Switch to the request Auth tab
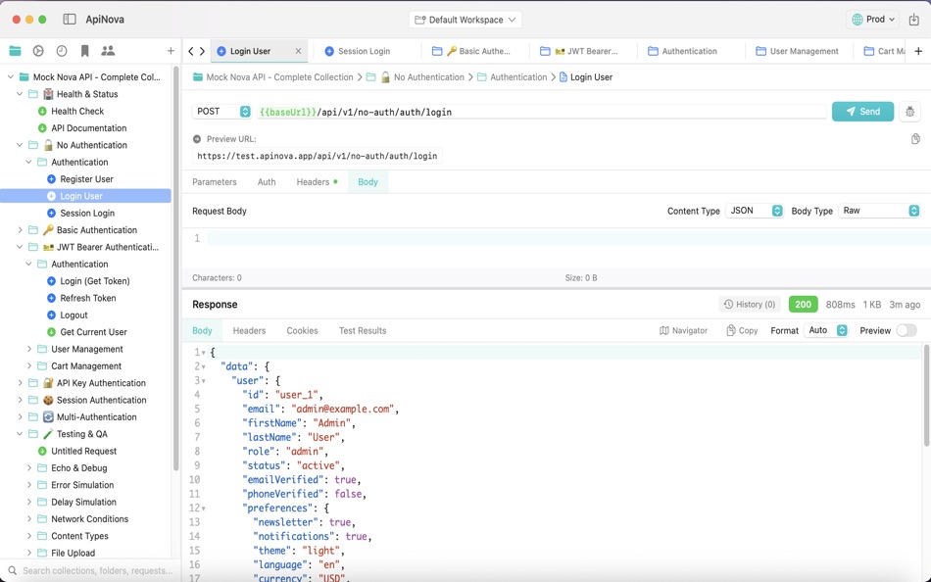 (x=267, y=182)
